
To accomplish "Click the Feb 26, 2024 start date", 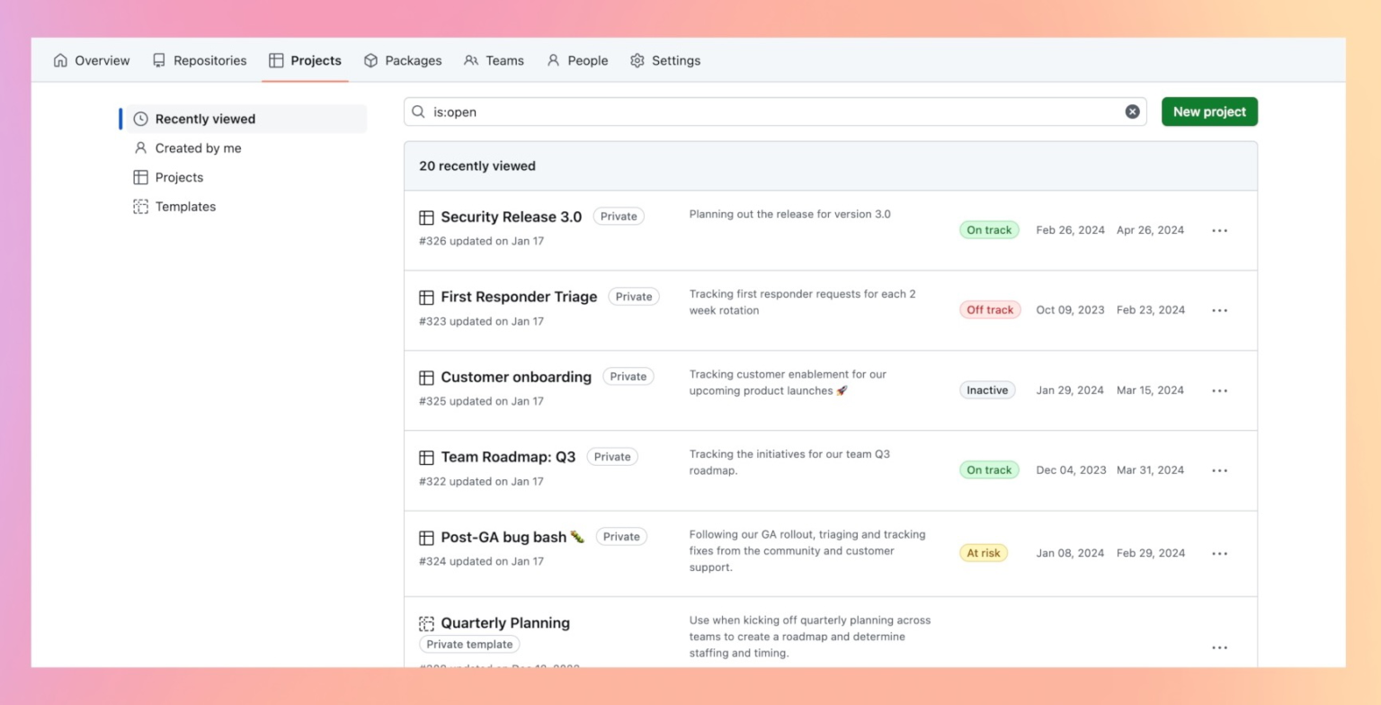I will [1070, 230].
